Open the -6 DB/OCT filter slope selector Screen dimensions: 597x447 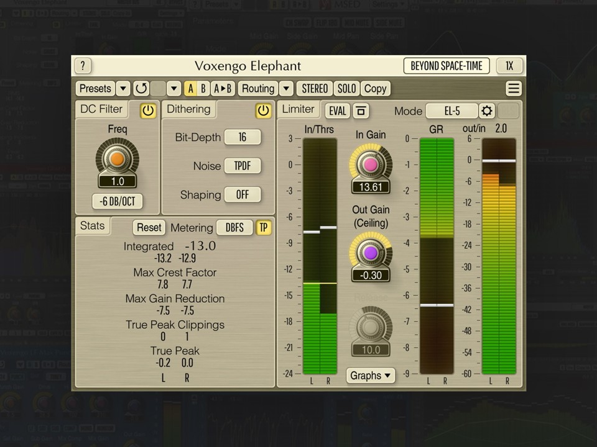point(118,201)
